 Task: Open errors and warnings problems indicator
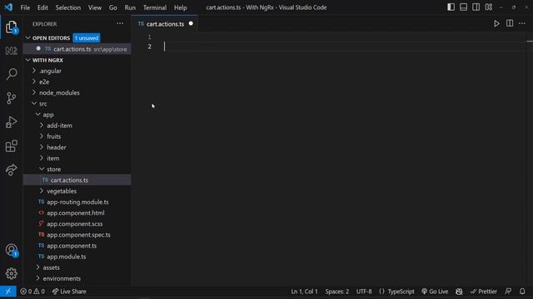(32, 292)
